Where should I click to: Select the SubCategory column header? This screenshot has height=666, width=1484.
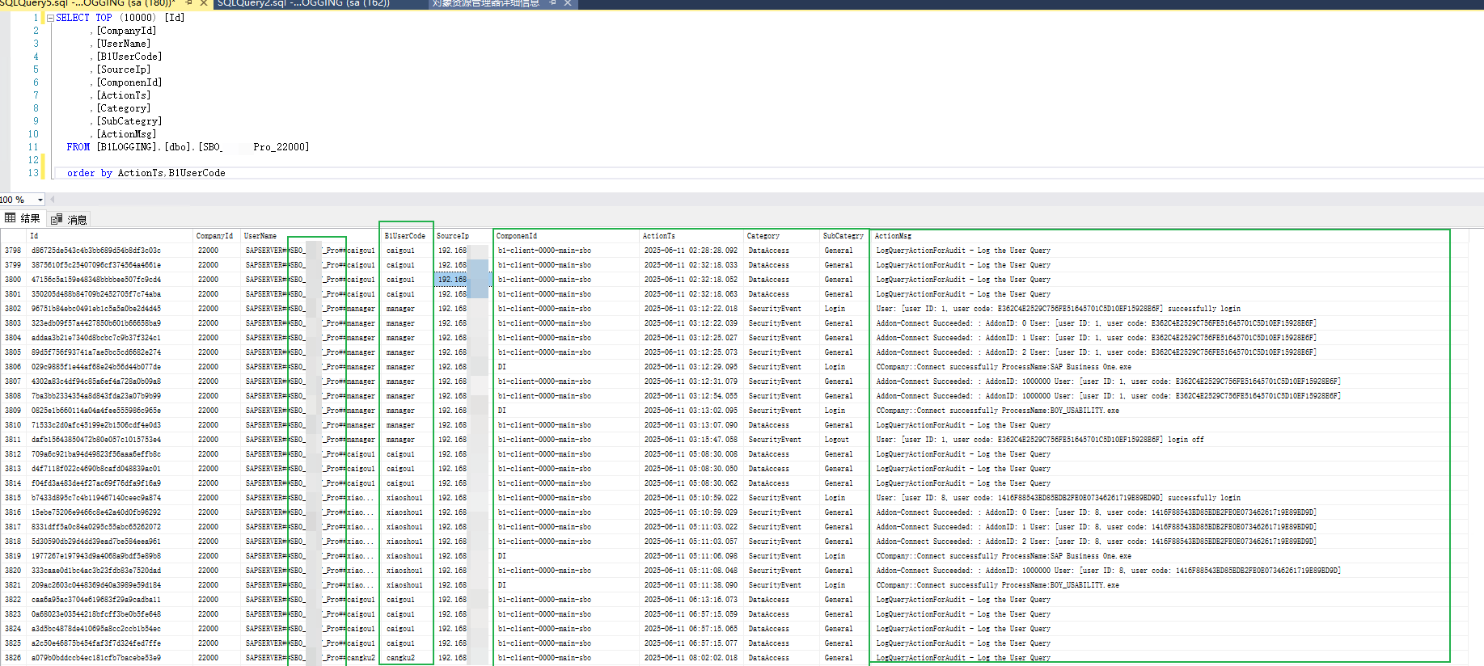843,236
